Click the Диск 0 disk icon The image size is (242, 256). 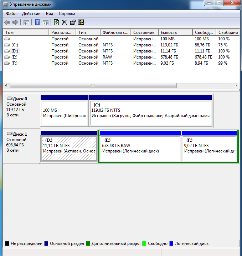[10, 98]
